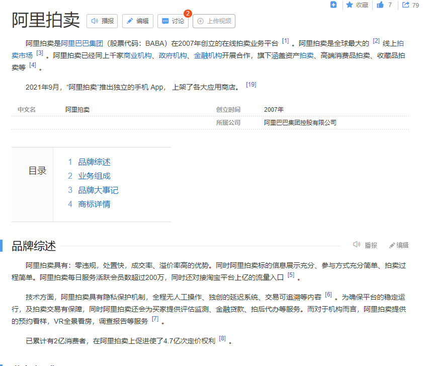Image resolution: width=423 pixels, height=366 pixels.
Task: Open the 金融机构 link
Action: click(x=208, y=55)
